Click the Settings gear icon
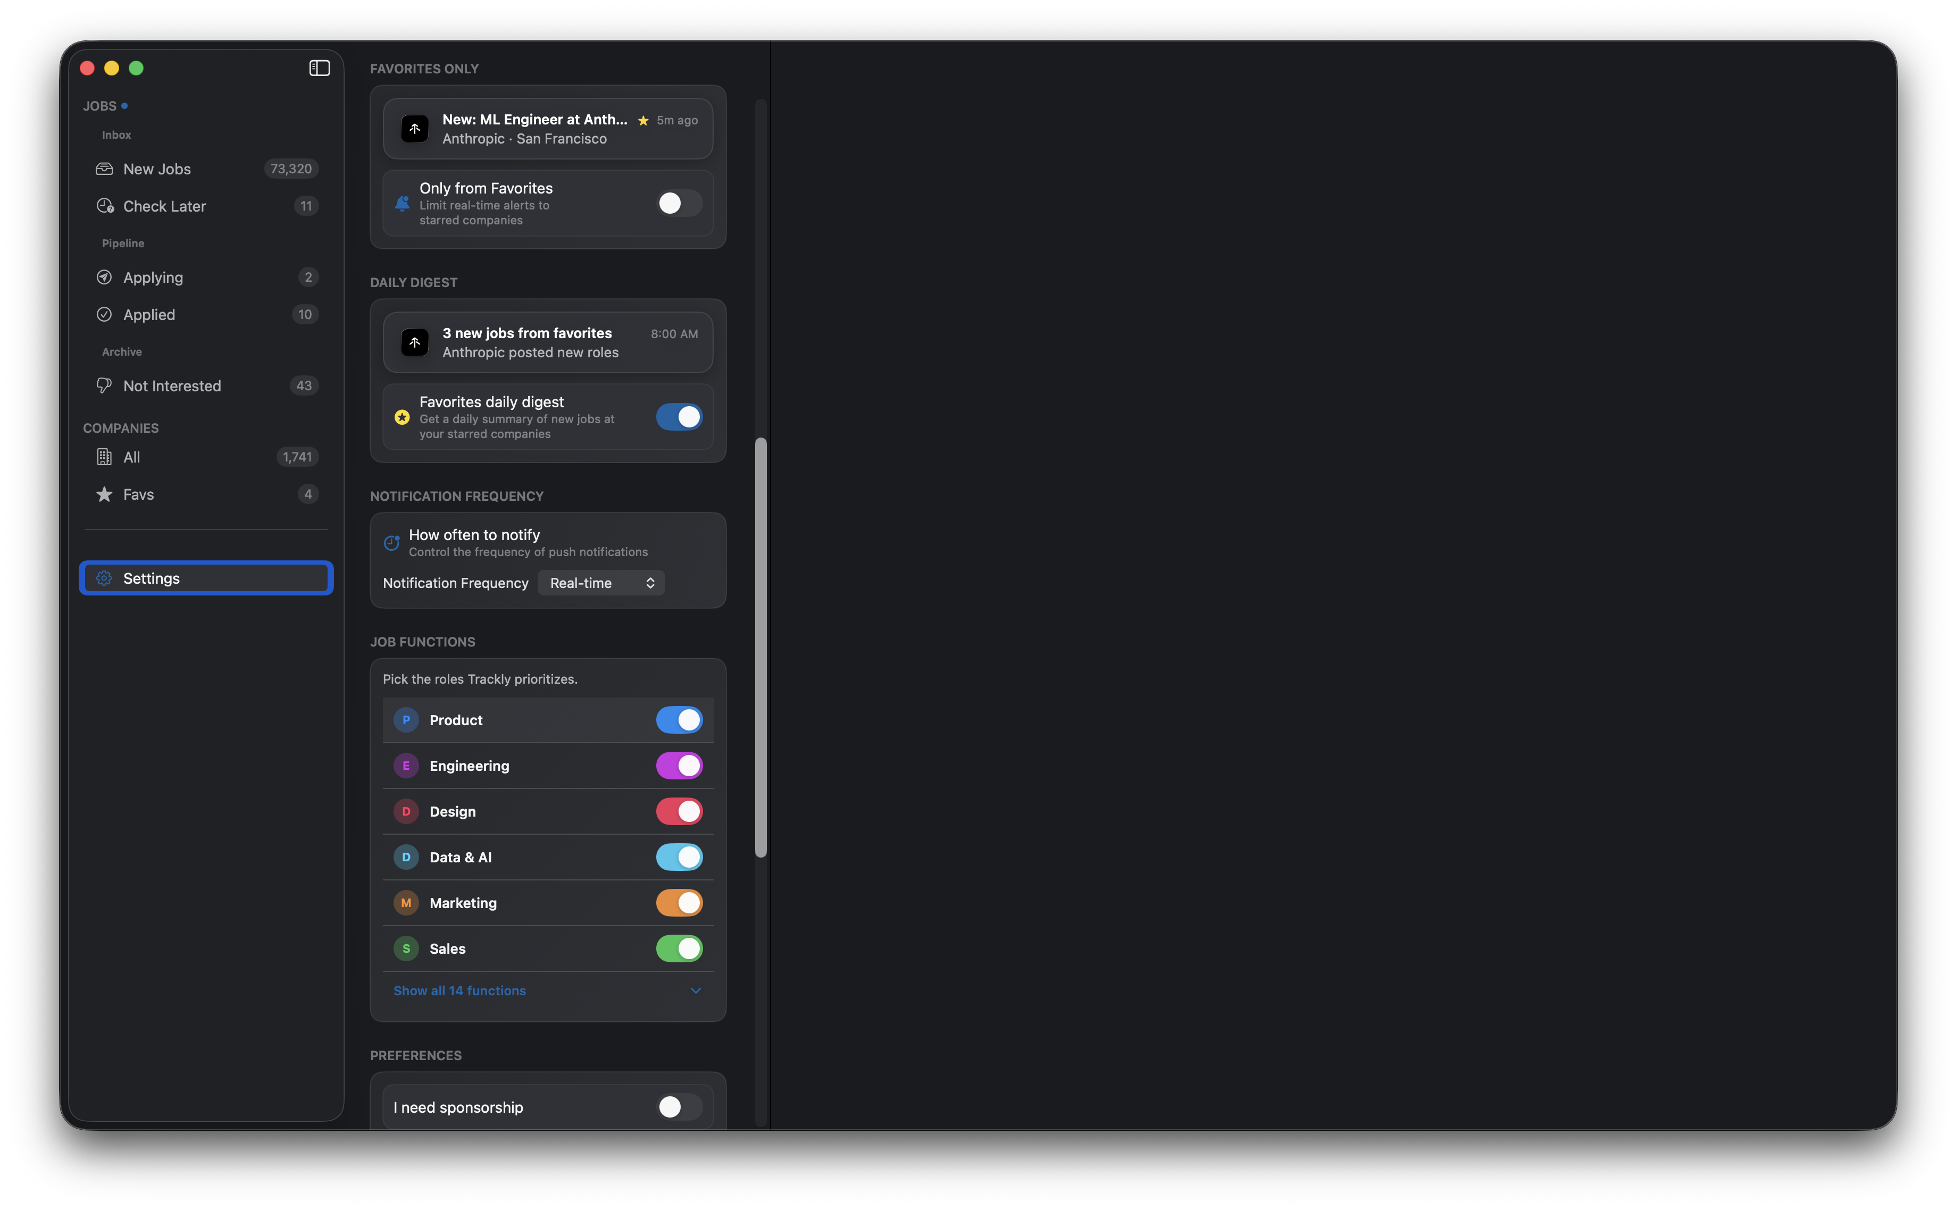Image resolution: width=1957 pixels, height=1209 pixels. (104, 578)
